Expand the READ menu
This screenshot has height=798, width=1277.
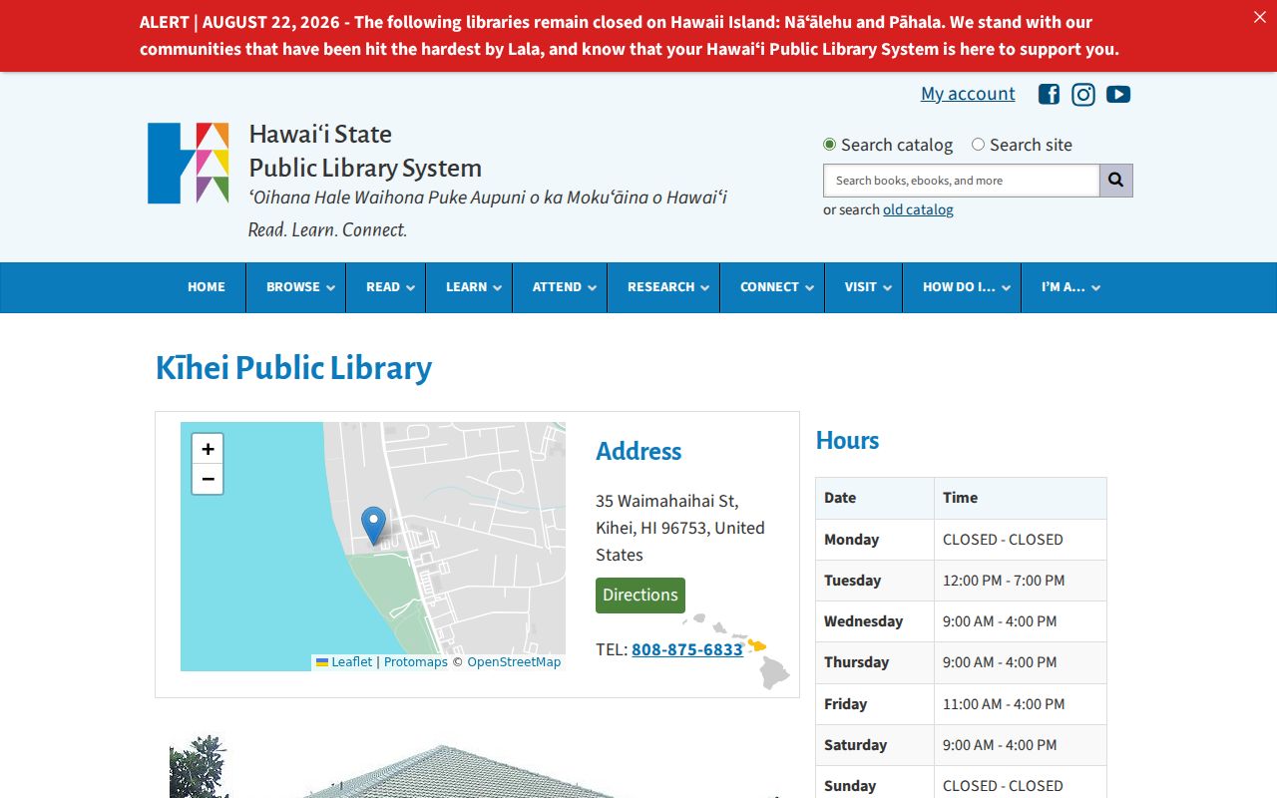pos(386,287)
